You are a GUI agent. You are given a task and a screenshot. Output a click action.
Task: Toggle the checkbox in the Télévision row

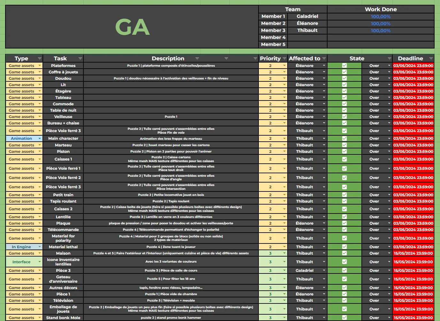click(x=344, y=300)
